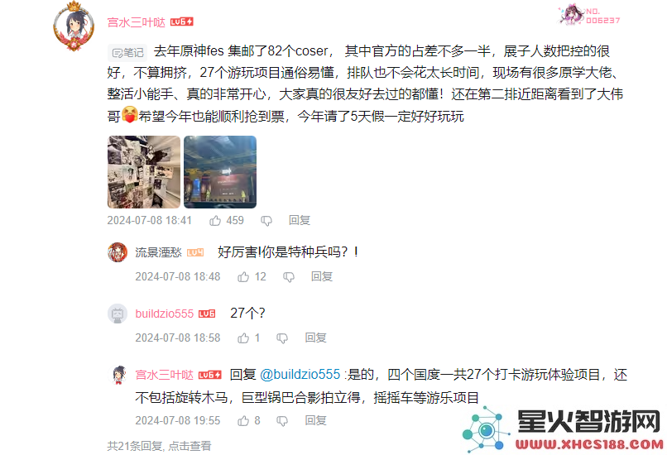Like buildzio555's reply '27个?'
The image size is (667, 455).
[243, 338]
